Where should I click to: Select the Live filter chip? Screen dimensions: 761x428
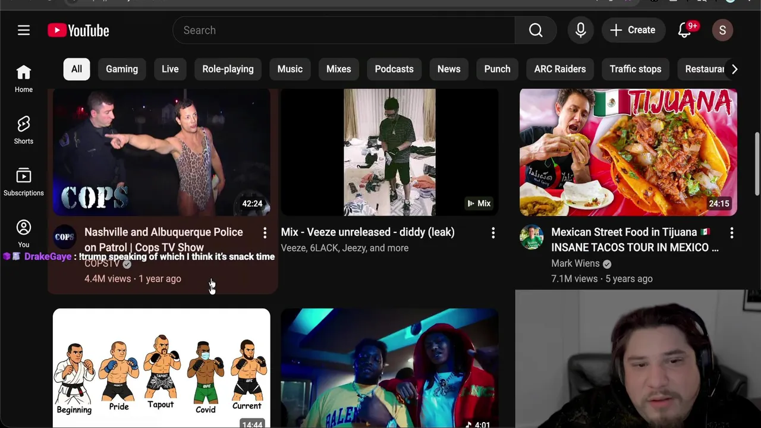point(170,69)
